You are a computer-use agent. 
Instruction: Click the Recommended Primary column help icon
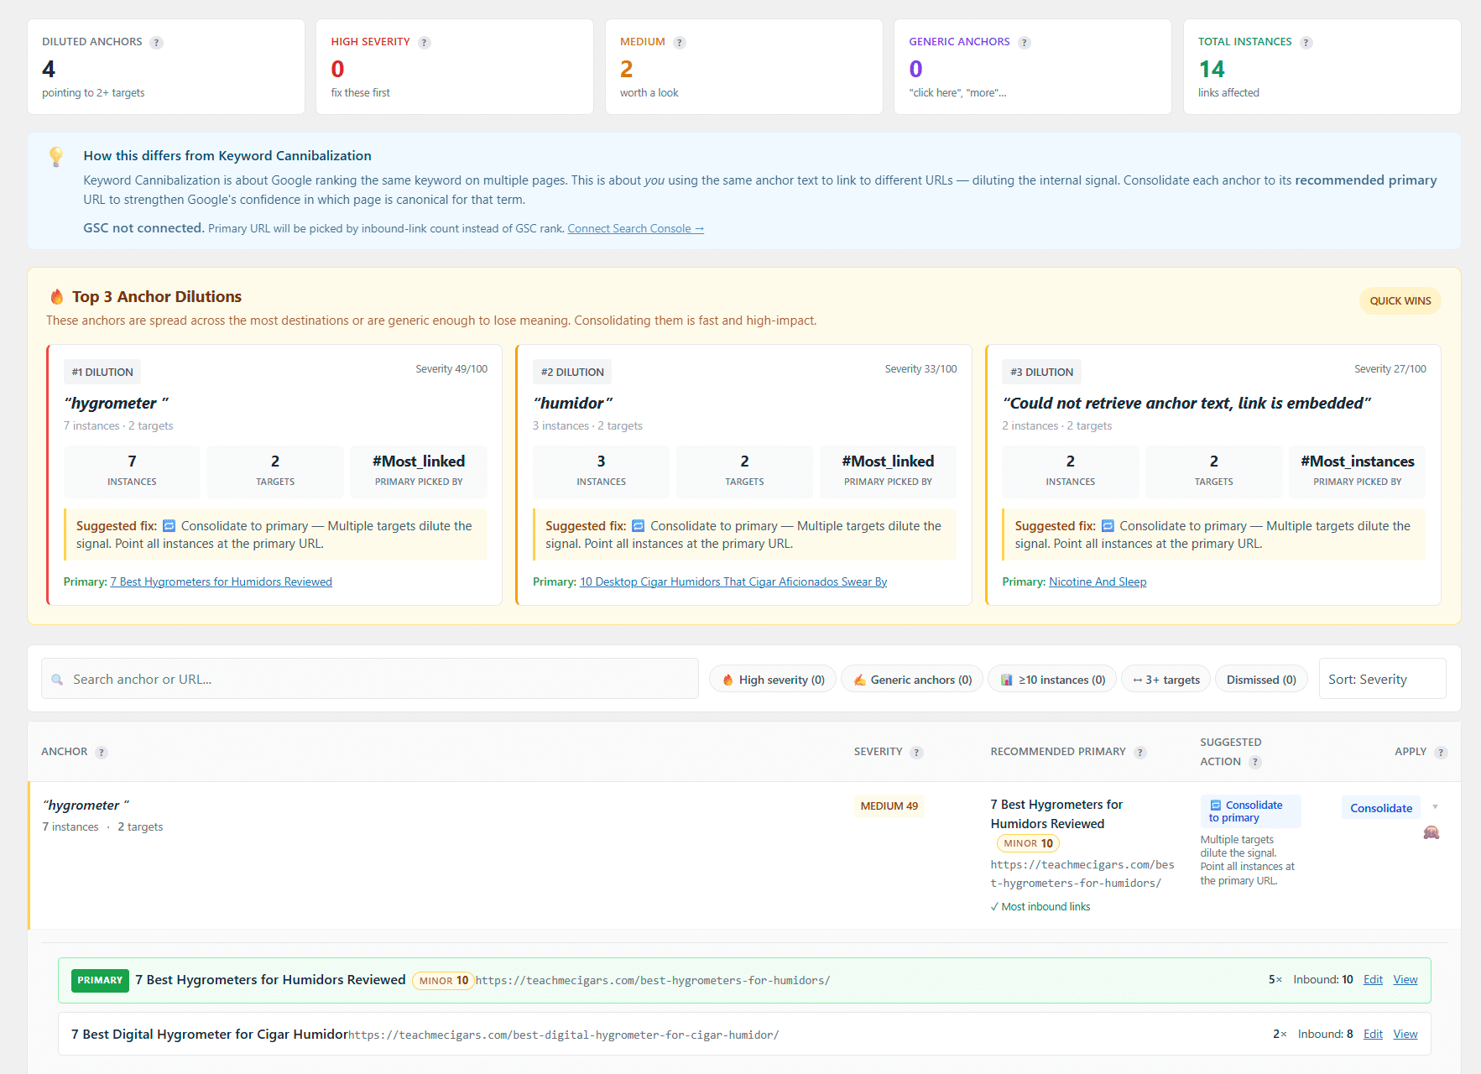(x=1140, y=753)
